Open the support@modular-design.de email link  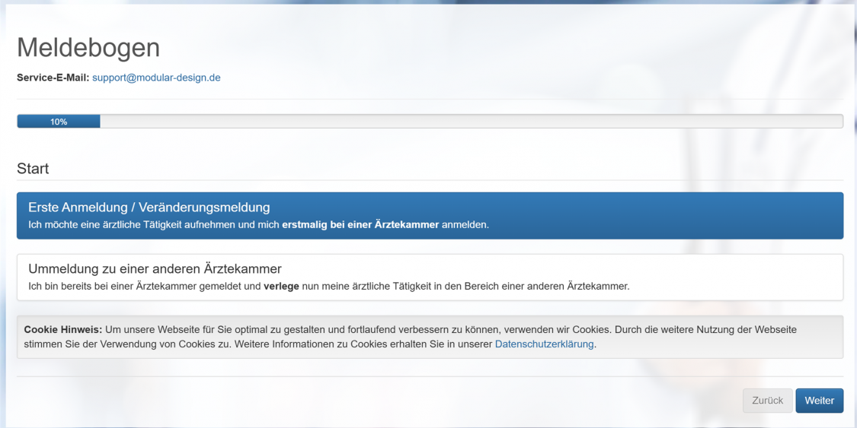coord(156,78)
